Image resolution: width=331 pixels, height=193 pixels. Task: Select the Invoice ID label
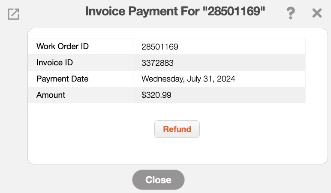[x=55, y=63]
